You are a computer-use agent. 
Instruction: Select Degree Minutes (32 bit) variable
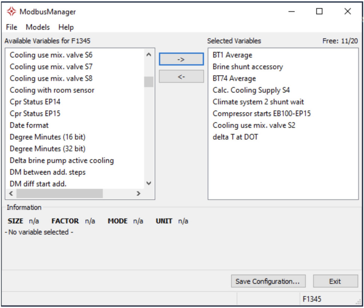pyautogui.click(x=48, y=149)
